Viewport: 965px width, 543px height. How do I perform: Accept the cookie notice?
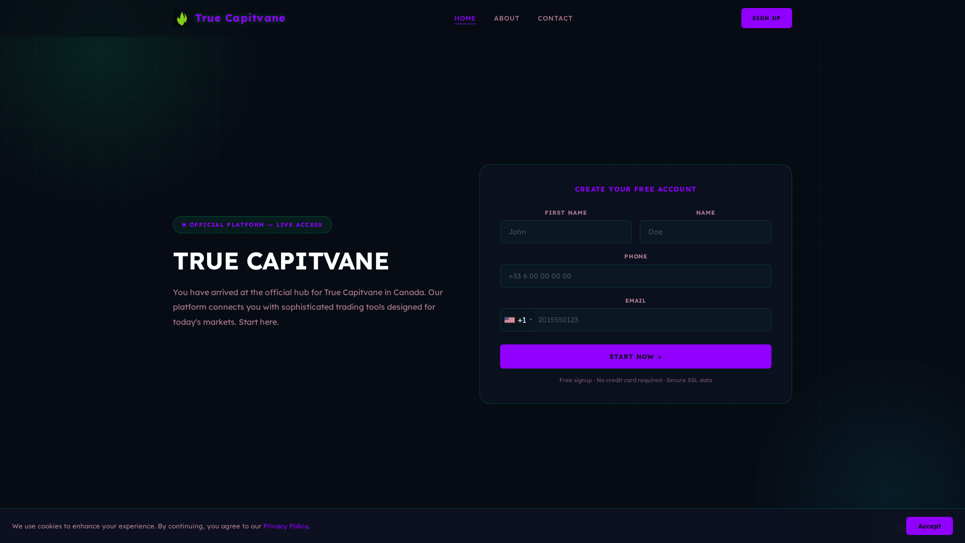pos(929,526)
